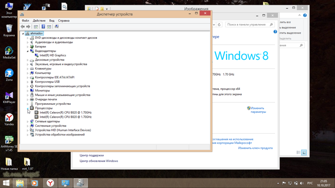Click Изменить параметры link in System window
Viewport: 335px width, 188px height.
click(258, 110)
